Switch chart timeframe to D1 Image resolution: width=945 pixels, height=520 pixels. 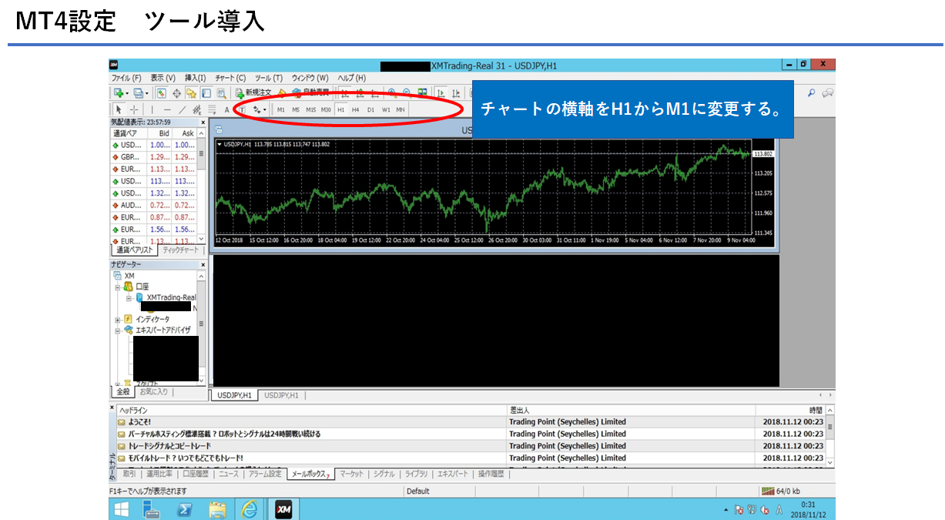pos(370,109)
